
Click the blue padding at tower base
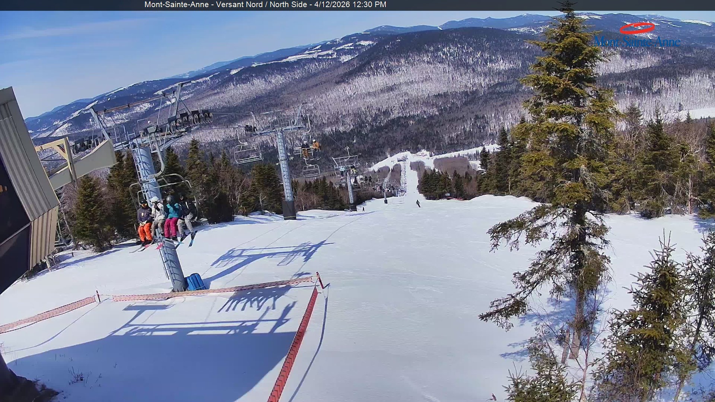(195, 282)
